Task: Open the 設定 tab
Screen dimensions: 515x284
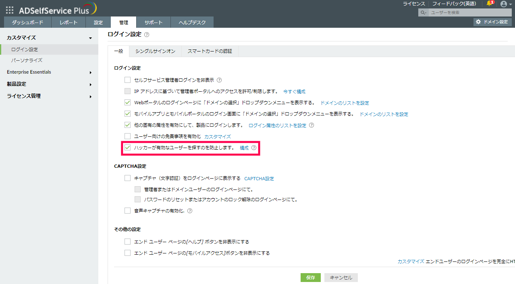Action: click(99, 23)
